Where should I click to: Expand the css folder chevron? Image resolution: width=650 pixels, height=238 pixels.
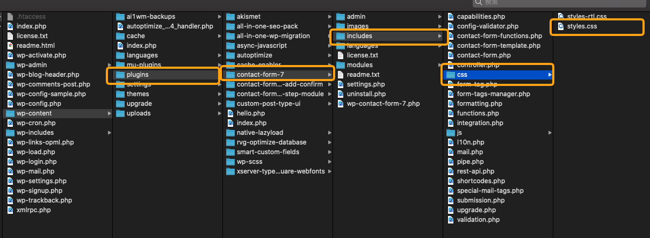(550, 75)
